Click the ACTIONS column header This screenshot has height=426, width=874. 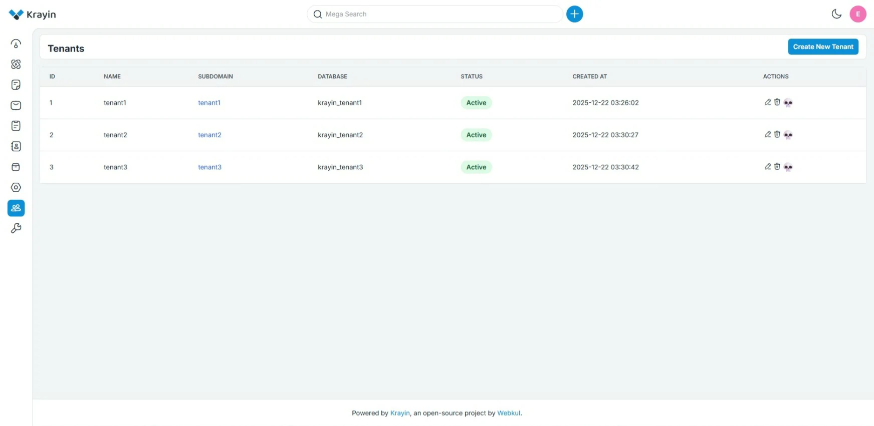coord(776,77)
